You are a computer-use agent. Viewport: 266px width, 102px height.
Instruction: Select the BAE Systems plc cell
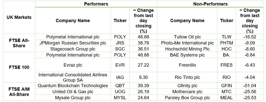pos(187,55)
